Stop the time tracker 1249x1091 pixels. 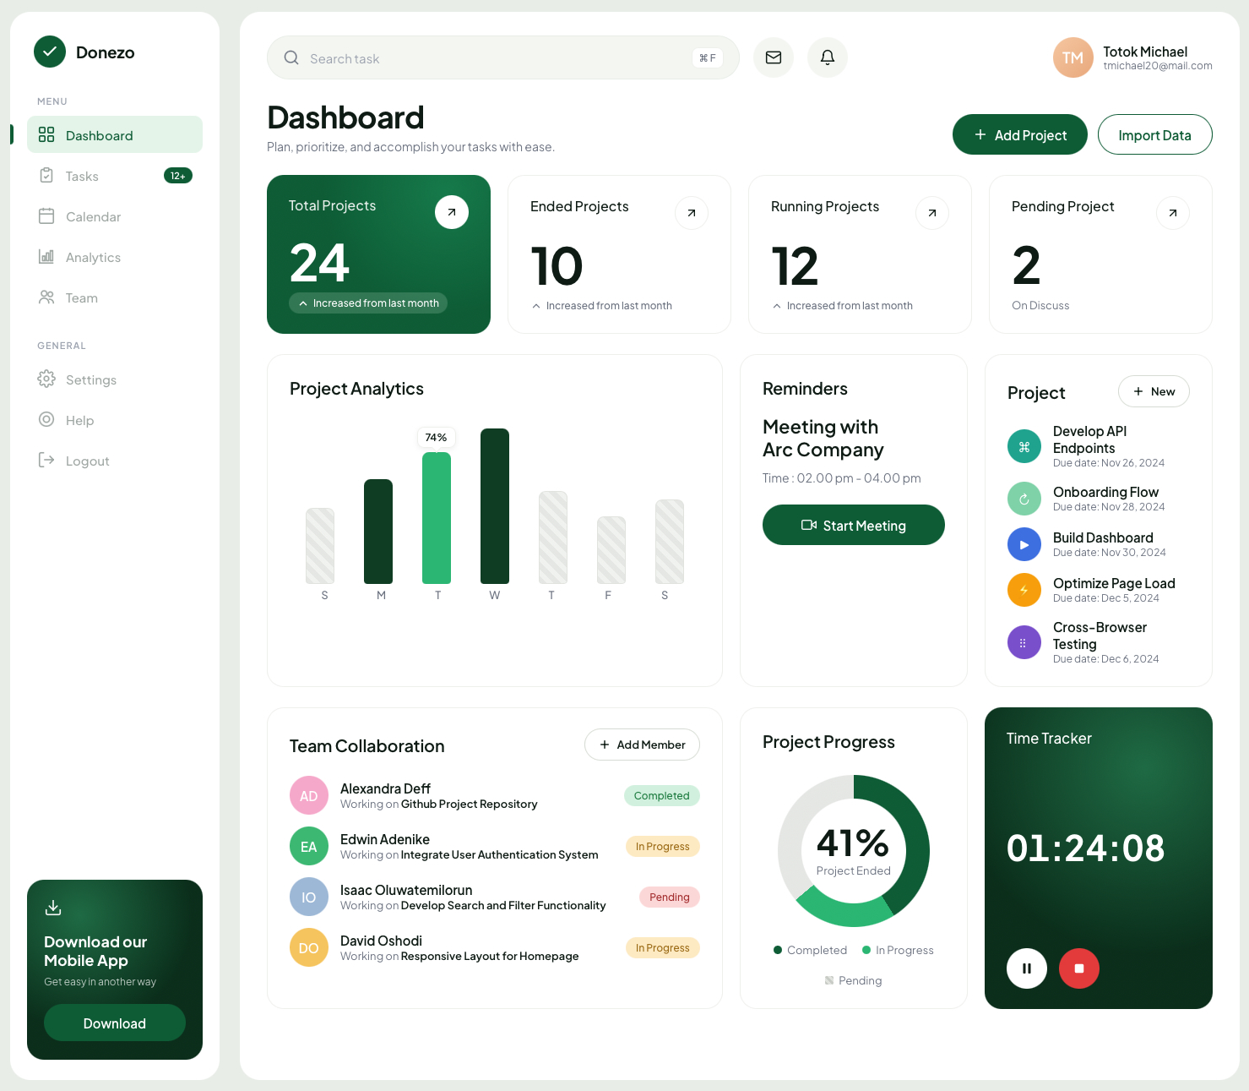[x=1079, y=968]
